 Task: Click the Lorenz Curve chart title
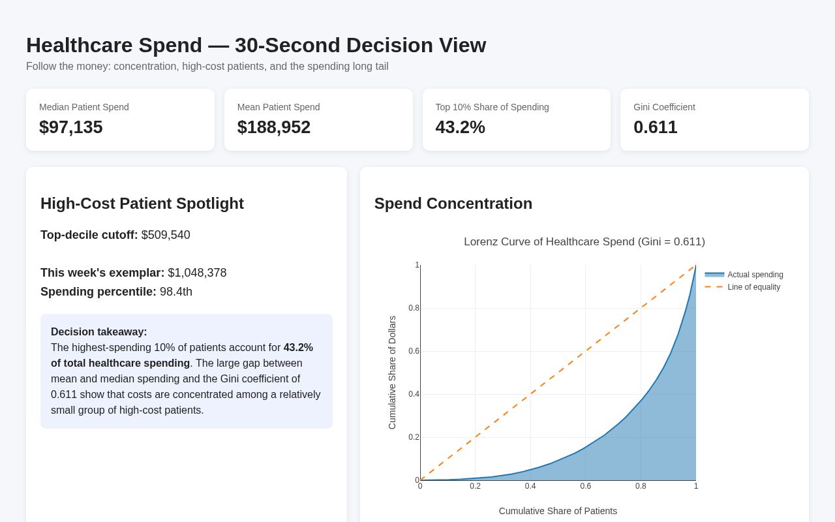tap(584, 242)
